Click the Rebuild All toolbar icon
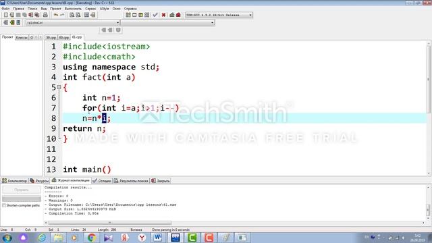Screen dimensions: 432x243 [147, 15]
